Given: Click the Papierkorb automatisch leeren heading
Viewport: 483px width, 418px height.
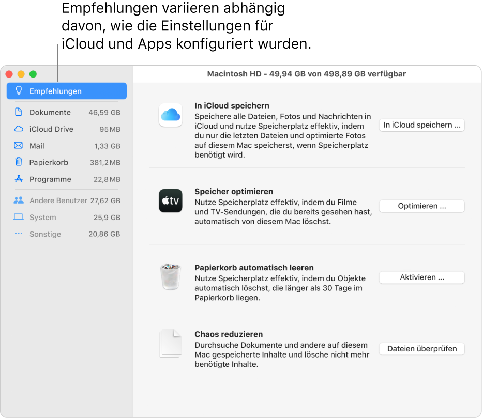Looking at the screenshot, I should coord(254,268).
